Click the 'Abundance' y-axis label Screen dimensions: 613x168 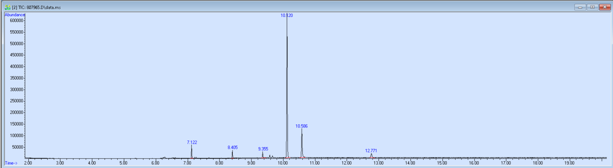[15, 15]
